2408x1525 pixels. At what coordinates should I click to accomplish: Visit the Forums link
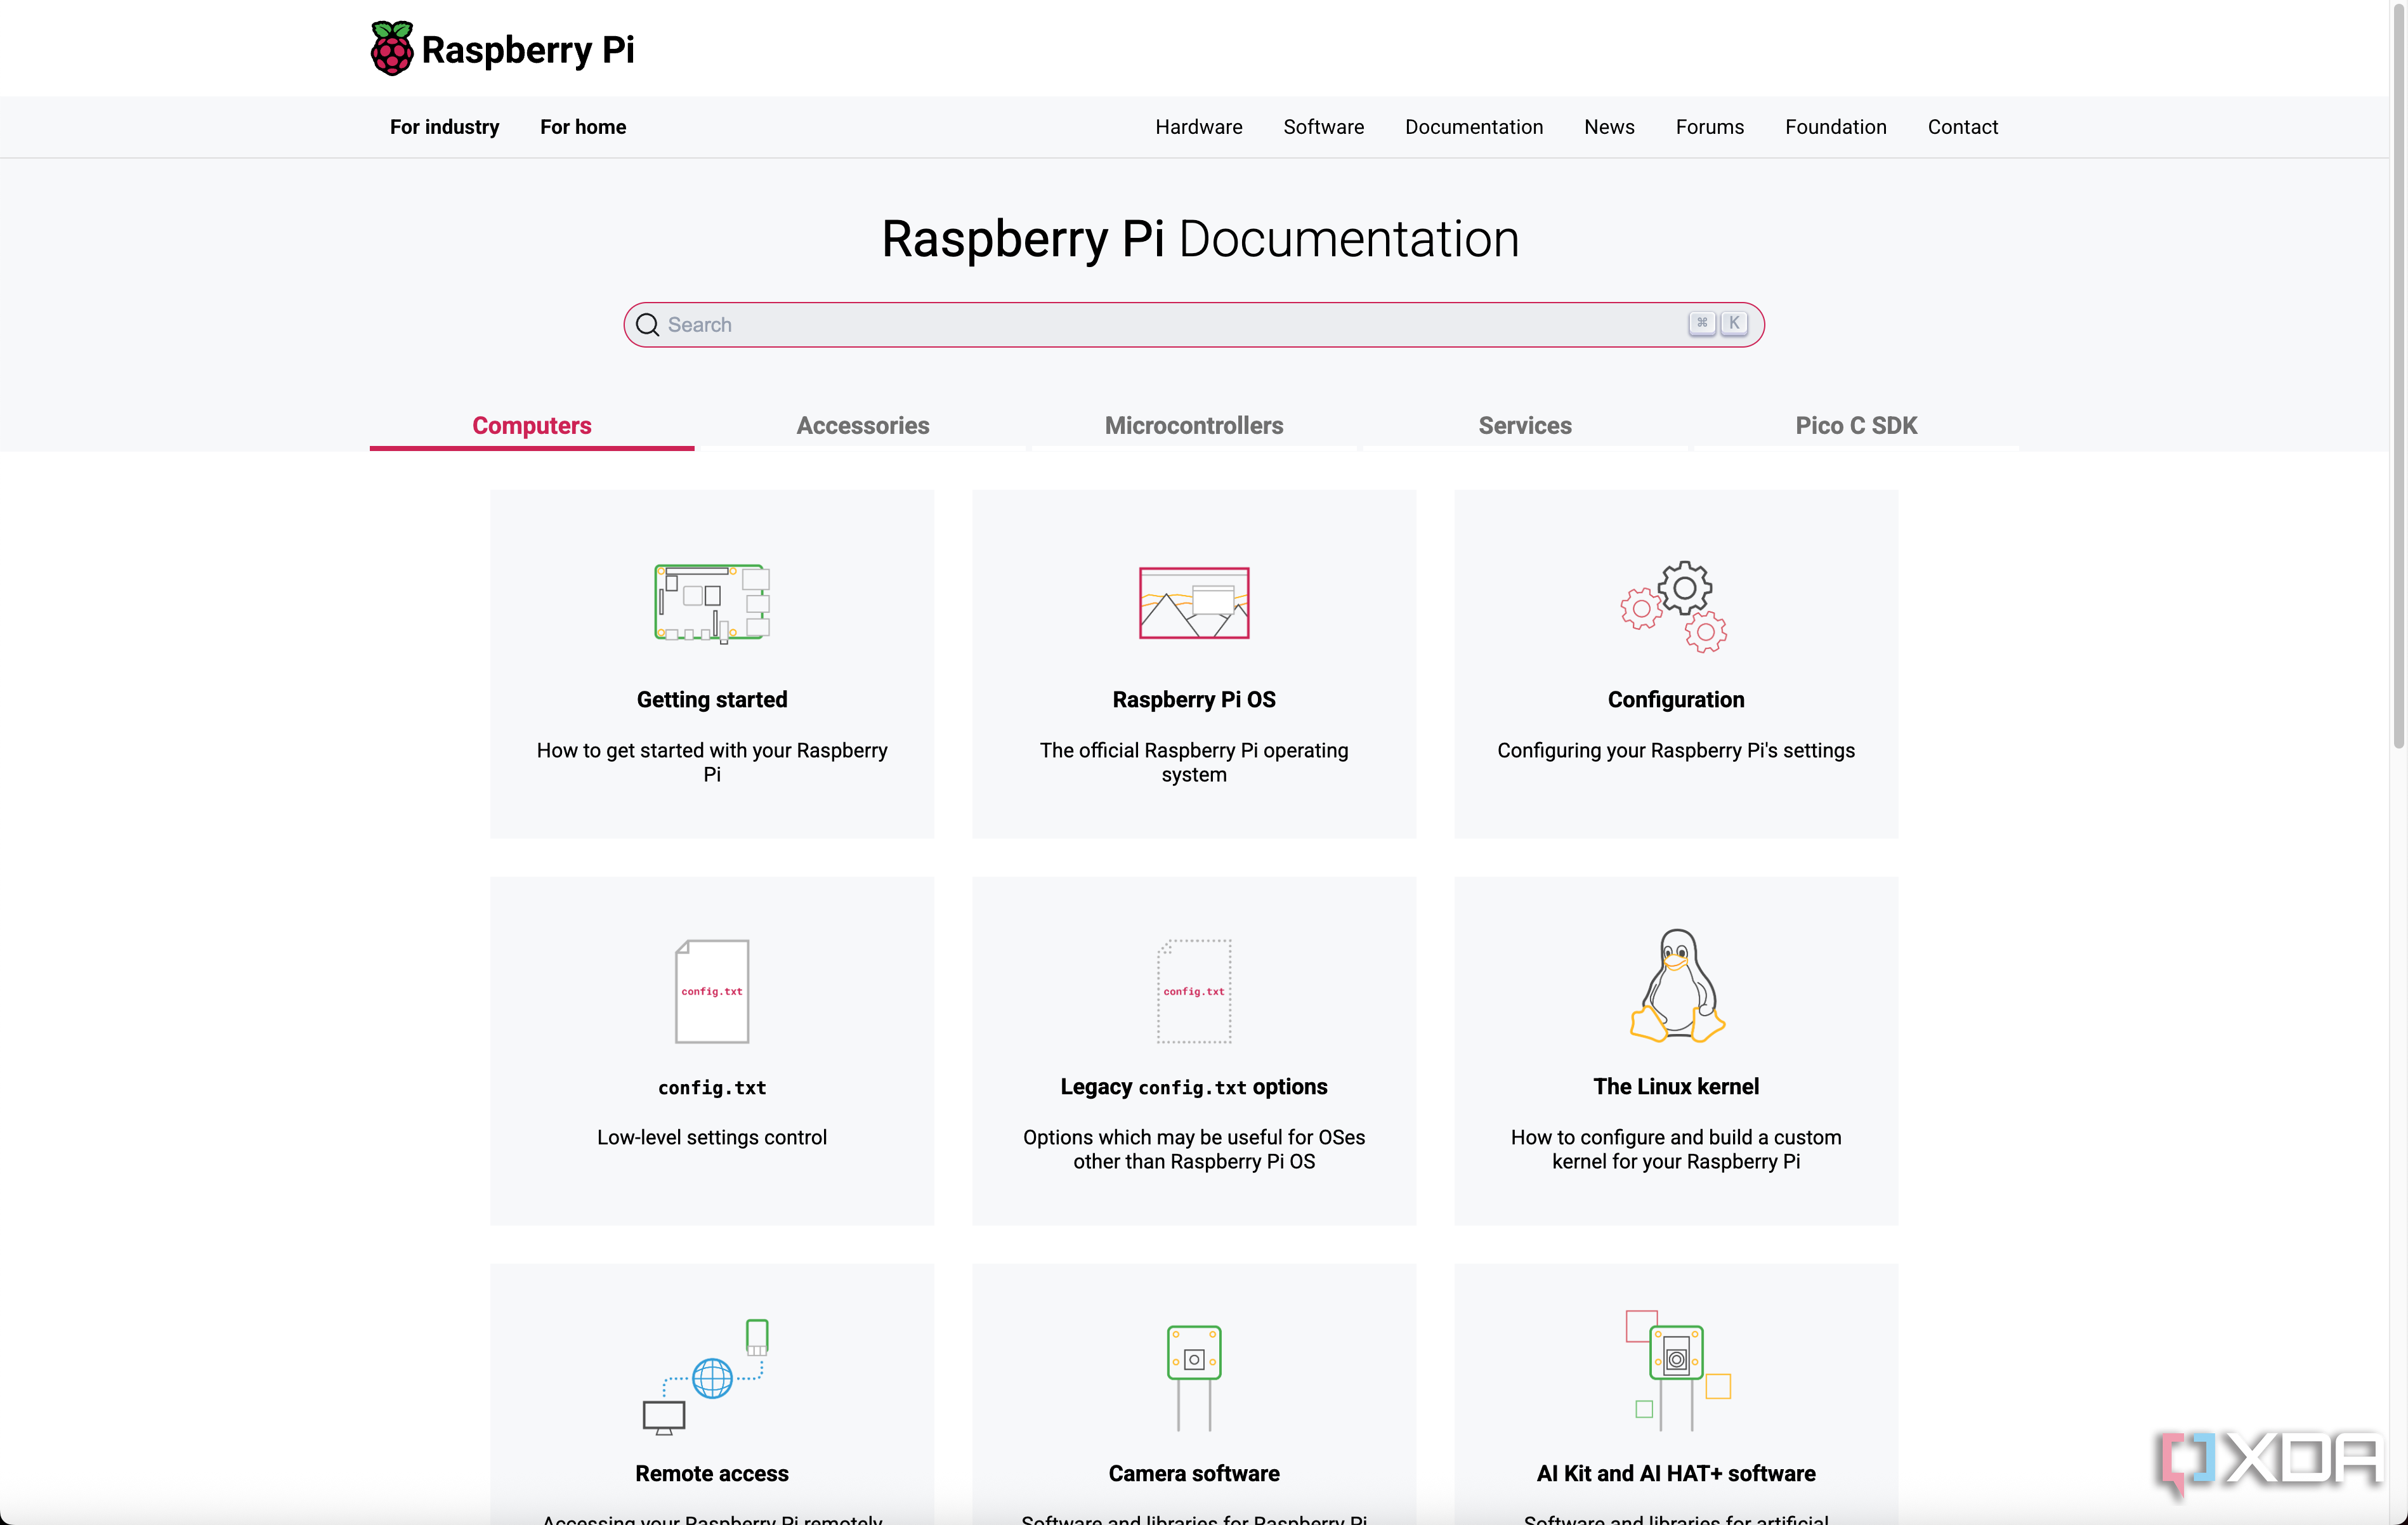pos(1709,127)
